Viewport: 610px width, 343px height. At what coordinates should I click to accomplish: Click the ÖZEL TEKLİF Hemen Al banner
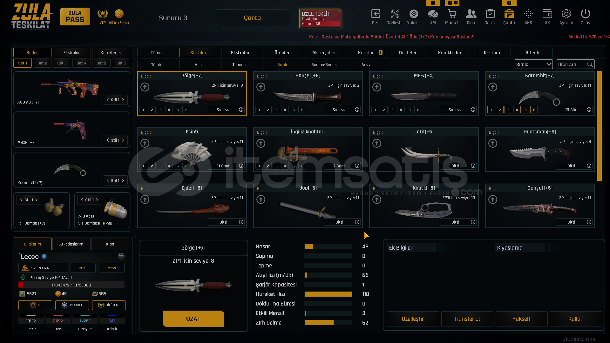321,18
